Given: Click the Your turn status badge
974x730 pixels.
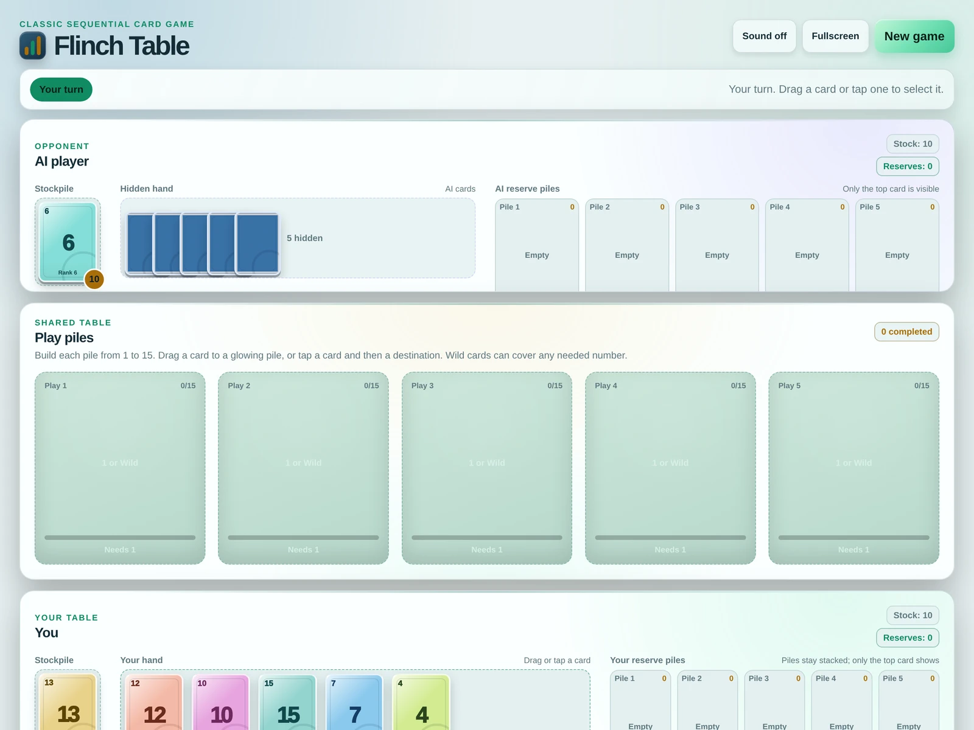Looking at the screenshot, I should pos(61,89).
